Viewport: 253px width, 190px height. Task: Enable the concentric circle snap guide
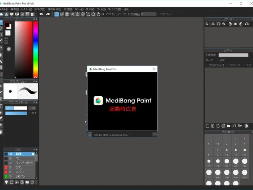pyautogui.click(x=83, y=14)
